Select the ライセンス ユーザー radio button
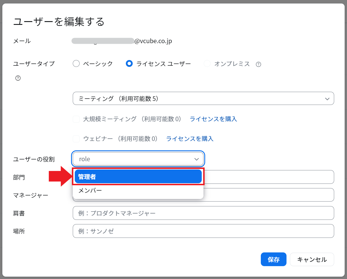This screenshot has height=279, width=347. click(129, 64)
